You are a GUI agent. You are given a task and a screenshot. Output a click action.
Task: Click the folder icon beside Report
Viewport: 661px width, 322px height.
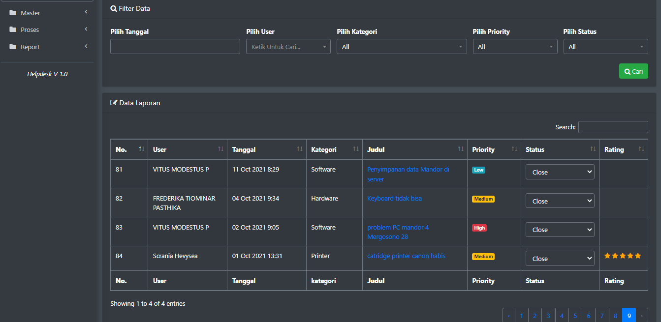click(13, 47)
